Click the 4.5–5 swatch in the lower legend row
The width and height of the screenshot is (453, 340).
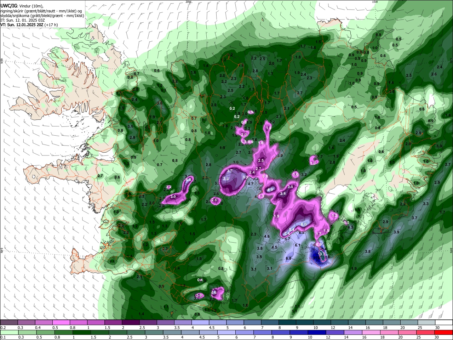pos(208,332)
